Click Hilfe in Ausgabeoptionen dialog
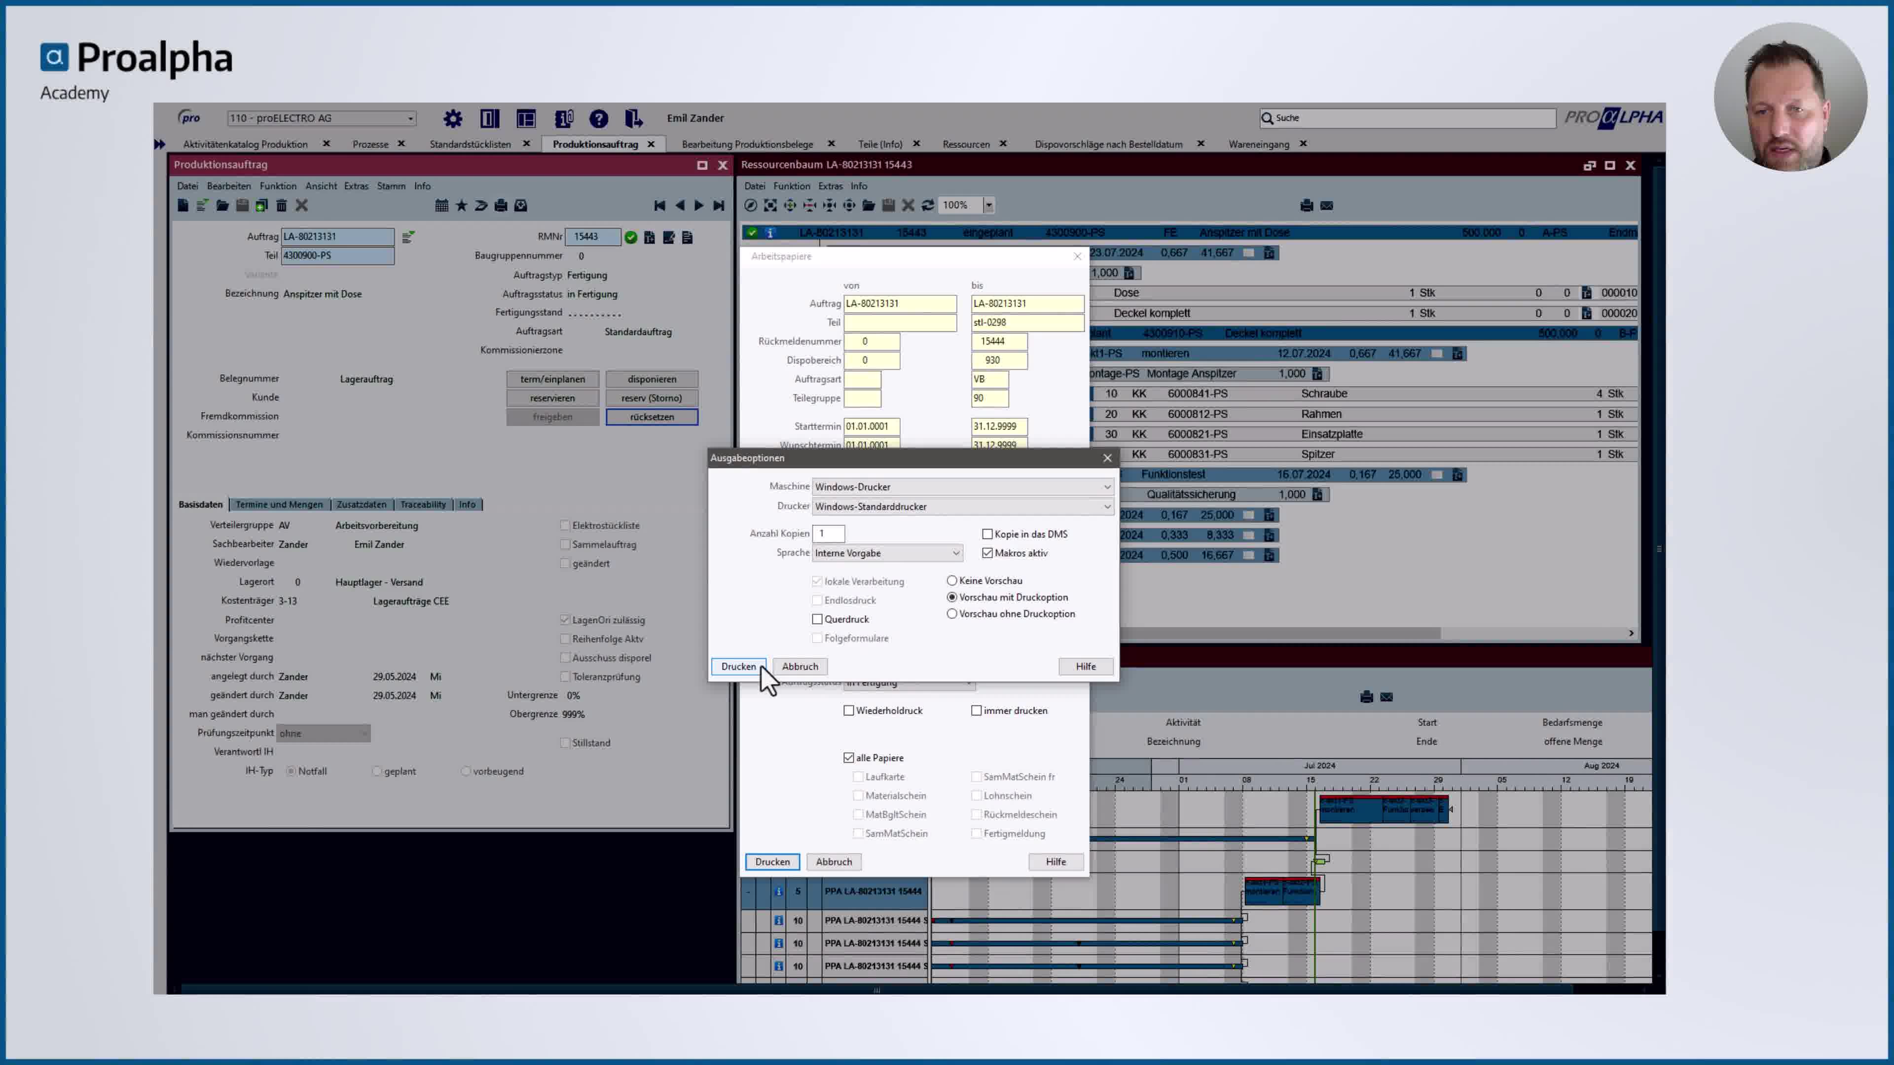The image size is (1894, 1065). click(x=1086, y=667)
